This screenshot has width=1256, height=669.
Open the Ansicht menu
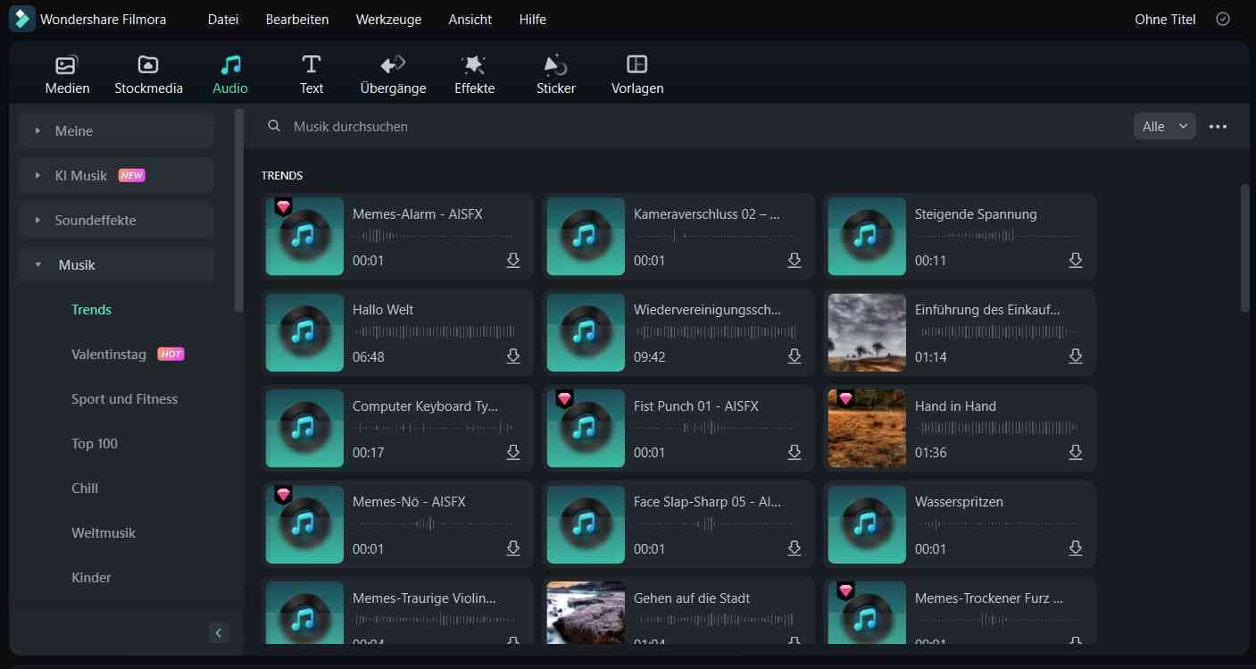[470, 19]
